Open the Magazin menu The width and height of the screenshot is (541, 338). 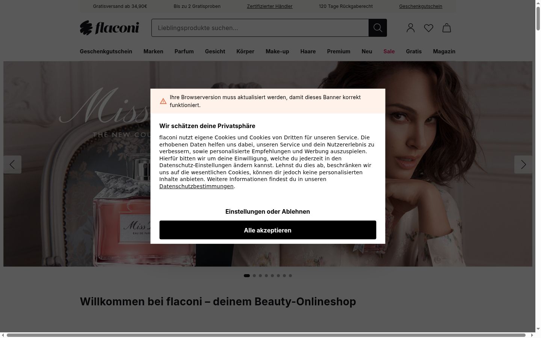point(444,51)
